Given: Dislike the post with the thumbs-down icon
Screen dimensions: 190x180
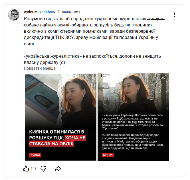Looking at the screenshot, I should tap(43, 169).
